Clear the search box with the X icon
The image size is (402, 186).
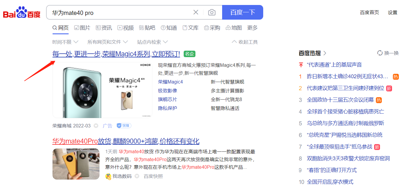196,12
